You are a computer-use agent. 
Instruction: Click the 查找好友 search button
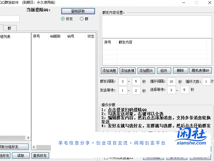click(40, 156)
